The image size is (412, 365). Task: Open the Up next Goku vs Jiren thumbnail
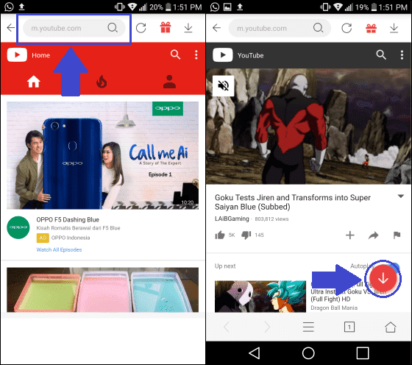pos(260,297)
